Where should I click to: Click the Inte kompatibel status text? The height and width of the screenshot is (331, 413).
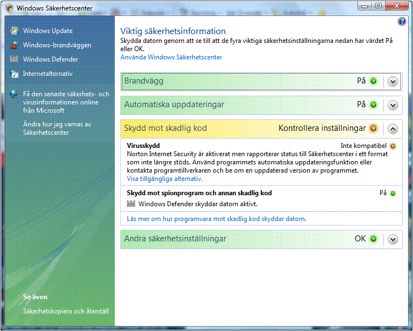coord(364,146)
